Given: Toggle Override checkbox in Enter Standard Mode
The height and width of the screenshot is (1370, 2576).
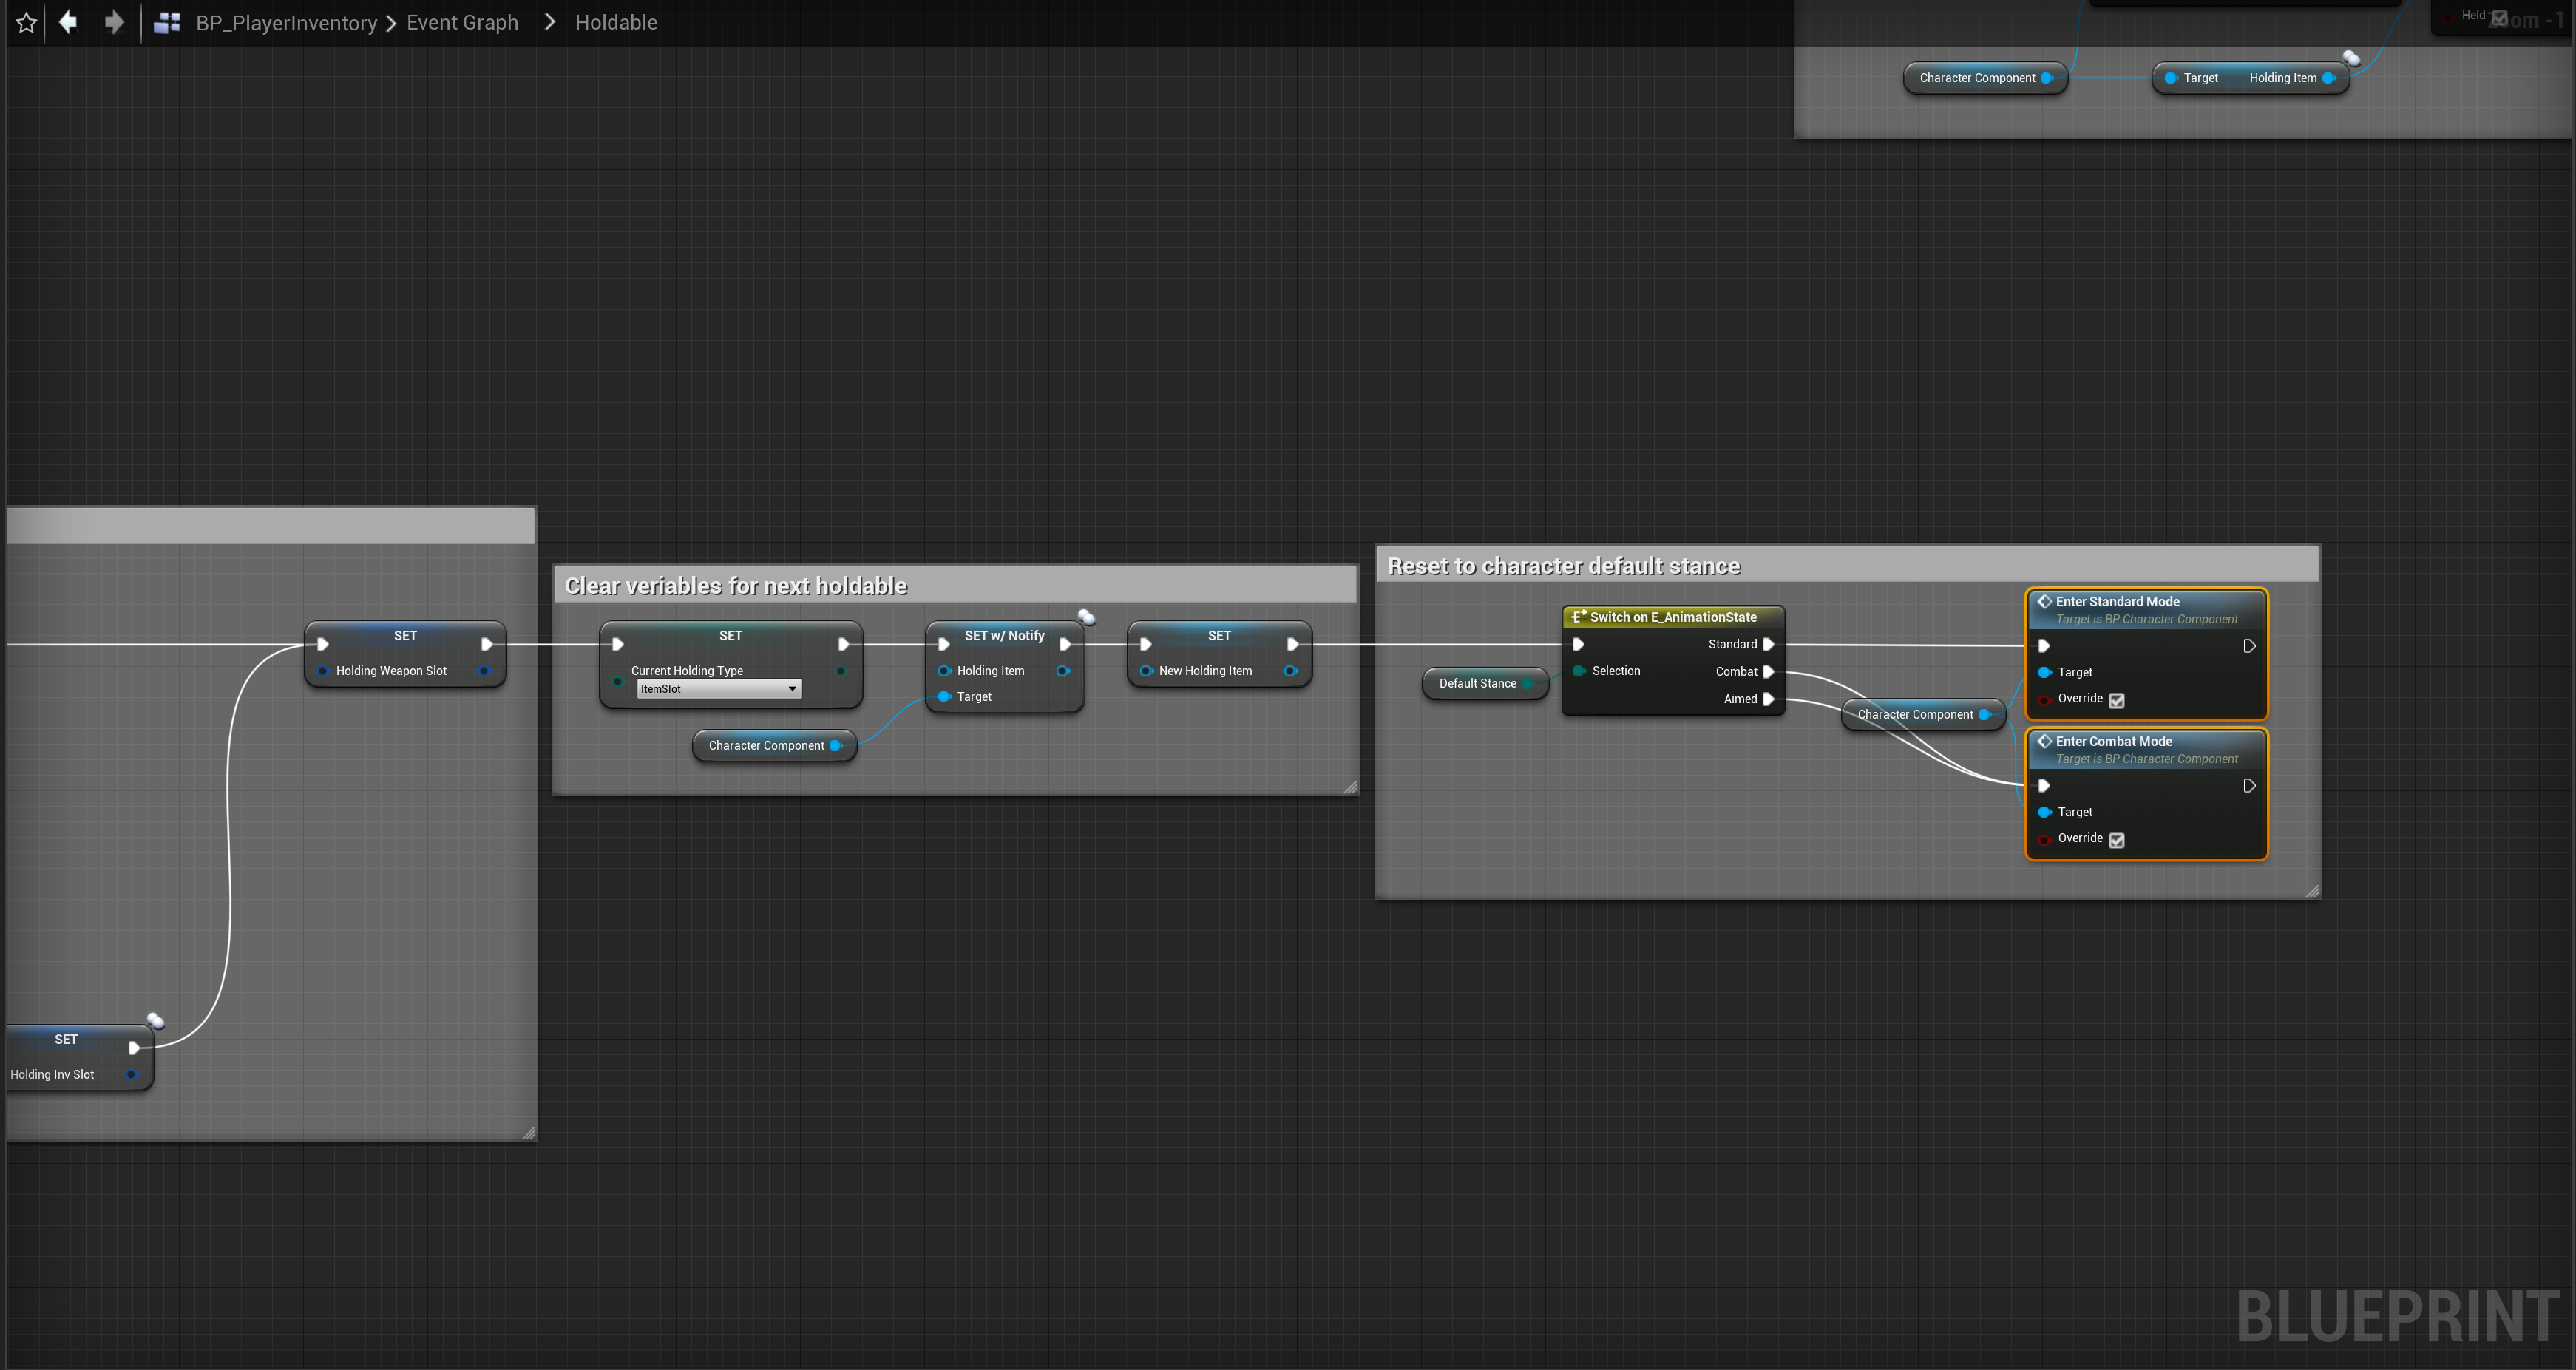Looking at the screenshot, I should point(2116,700).
